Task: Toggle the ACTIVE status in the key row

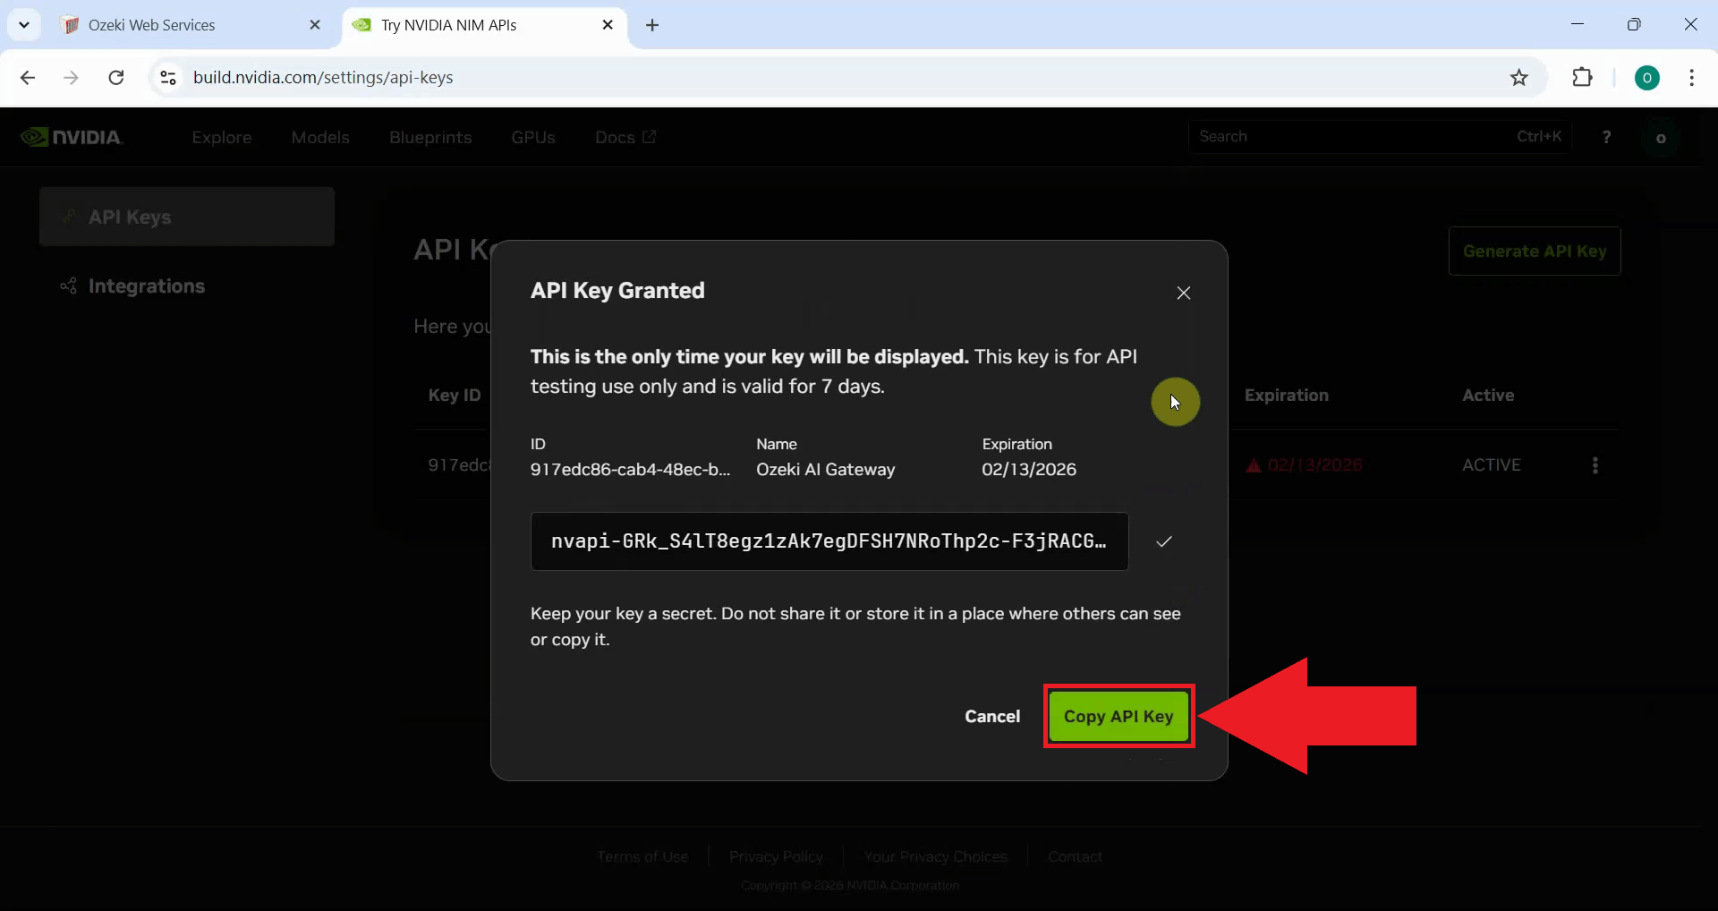Action: tap(1493, 464)
